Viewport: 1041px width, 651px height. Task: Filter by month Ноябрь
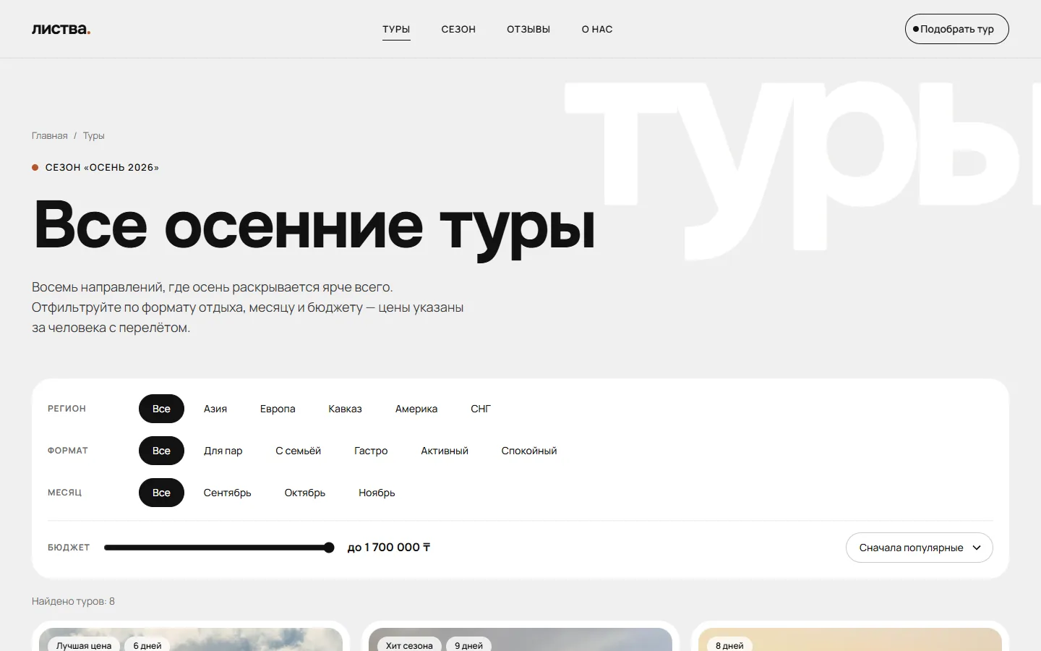pyautogui.click(x=377, y=493)
